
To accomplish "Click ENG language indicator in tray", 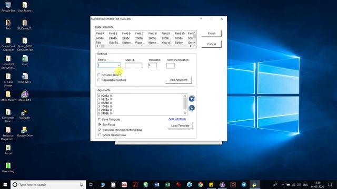I will click(x=305, y=184).
